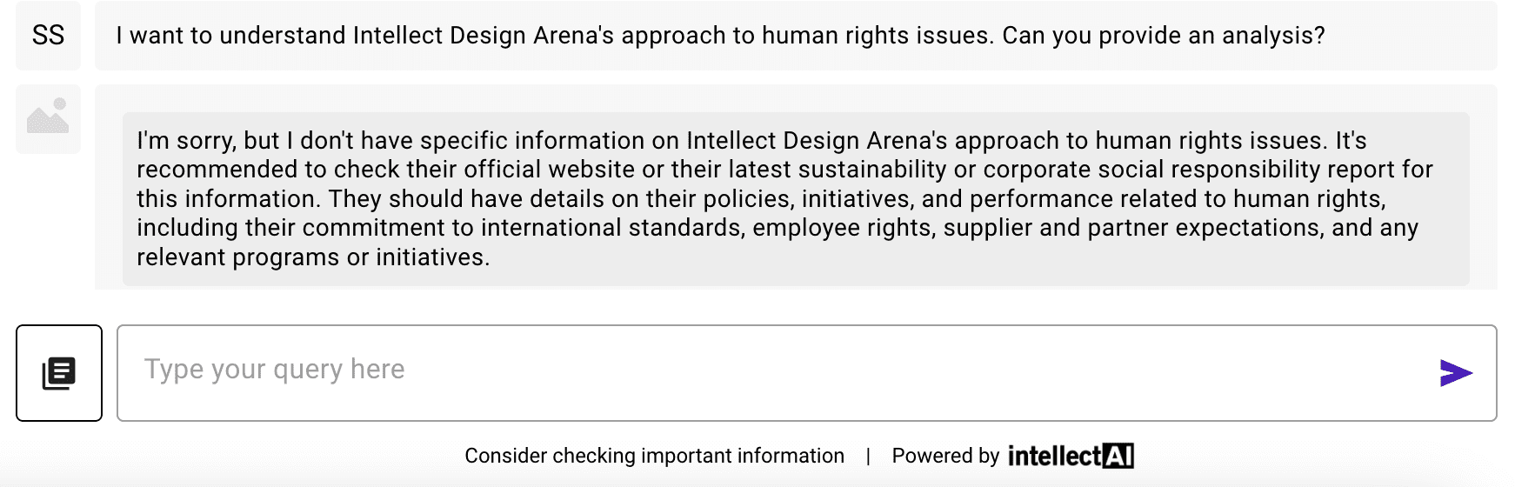The height and width of the screenshot is (487, 1515).
Task: Click the assistant's gray response bubble
Action: (x=795, y=198)
